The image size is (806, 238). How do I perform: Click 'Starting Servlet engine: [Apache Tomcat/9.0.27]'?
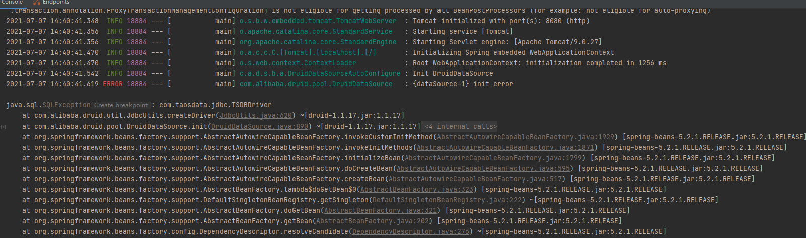pyautogui.click(x=507, y=42)
